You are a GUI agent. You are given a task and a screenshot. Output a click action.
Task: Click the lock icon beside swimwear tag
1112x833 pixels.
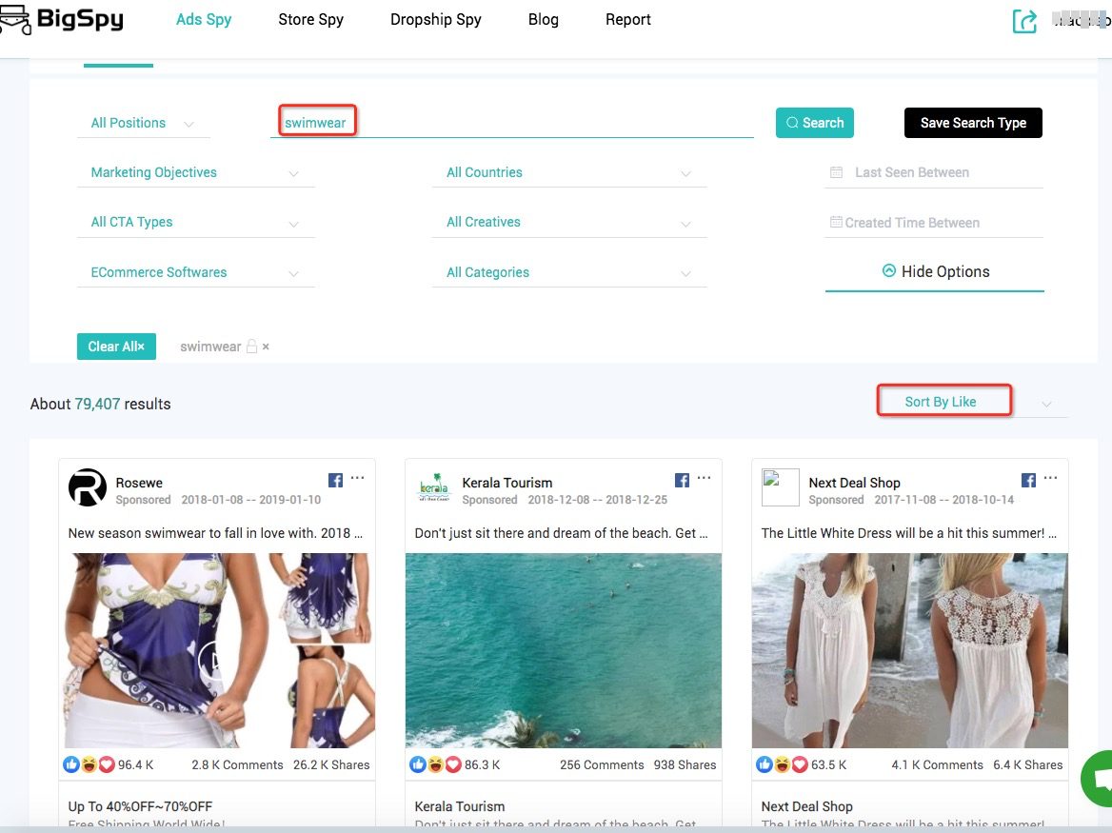[x=251, y=347]
